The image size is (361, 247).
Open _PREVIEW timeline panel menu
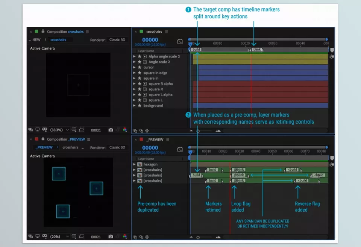point(168,140)
